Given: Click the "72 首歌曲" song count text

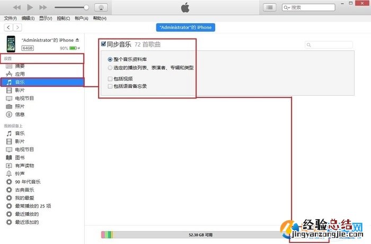Looking at the screenshot, I should [x=148, y=44].
